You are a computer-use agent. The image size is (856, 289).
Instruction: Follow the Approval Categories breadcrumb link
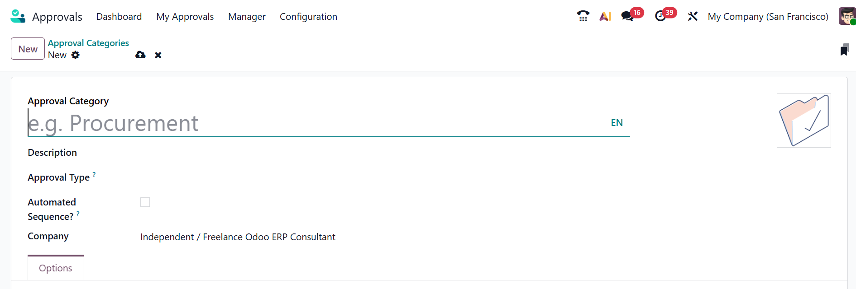point(88,43)
